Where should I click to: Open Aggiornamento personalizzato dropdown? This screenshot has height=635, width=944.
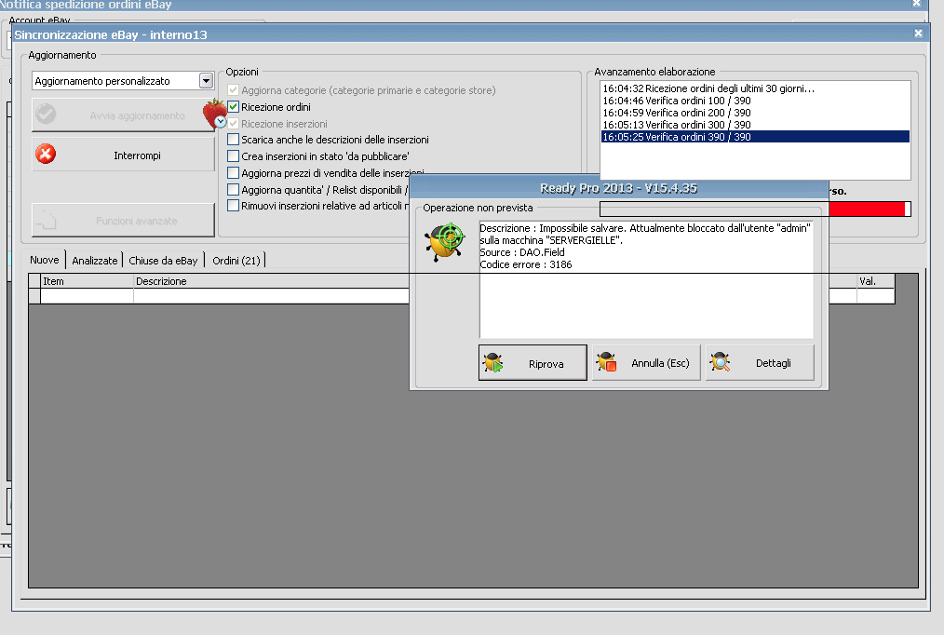tap(206, 81)
